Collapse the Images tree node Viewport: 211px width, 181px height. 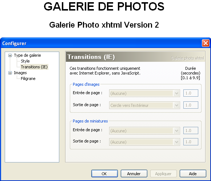(x=10, y=73)
